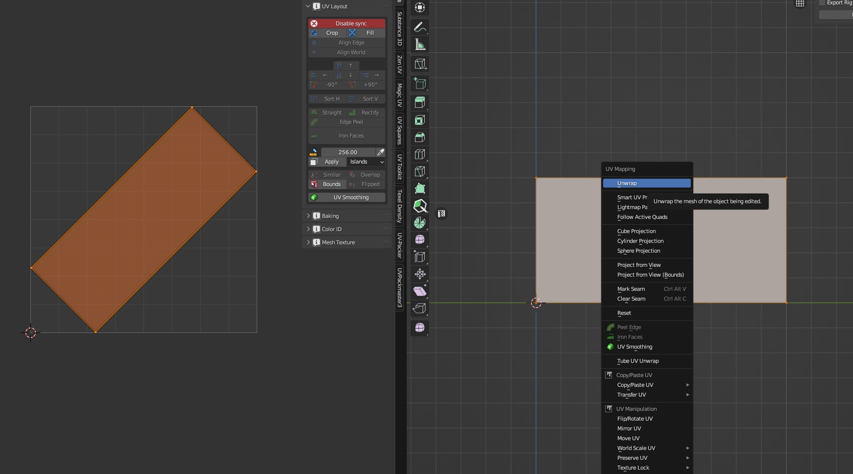Choose Follow Active Quads
Viewport: 853px width, 474px height.
(x=647, y=217)
